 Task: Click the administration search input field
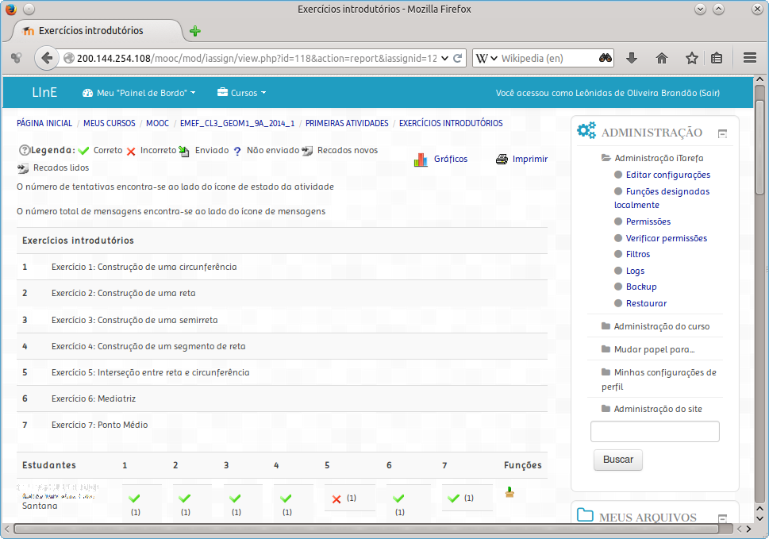(655, 432)
